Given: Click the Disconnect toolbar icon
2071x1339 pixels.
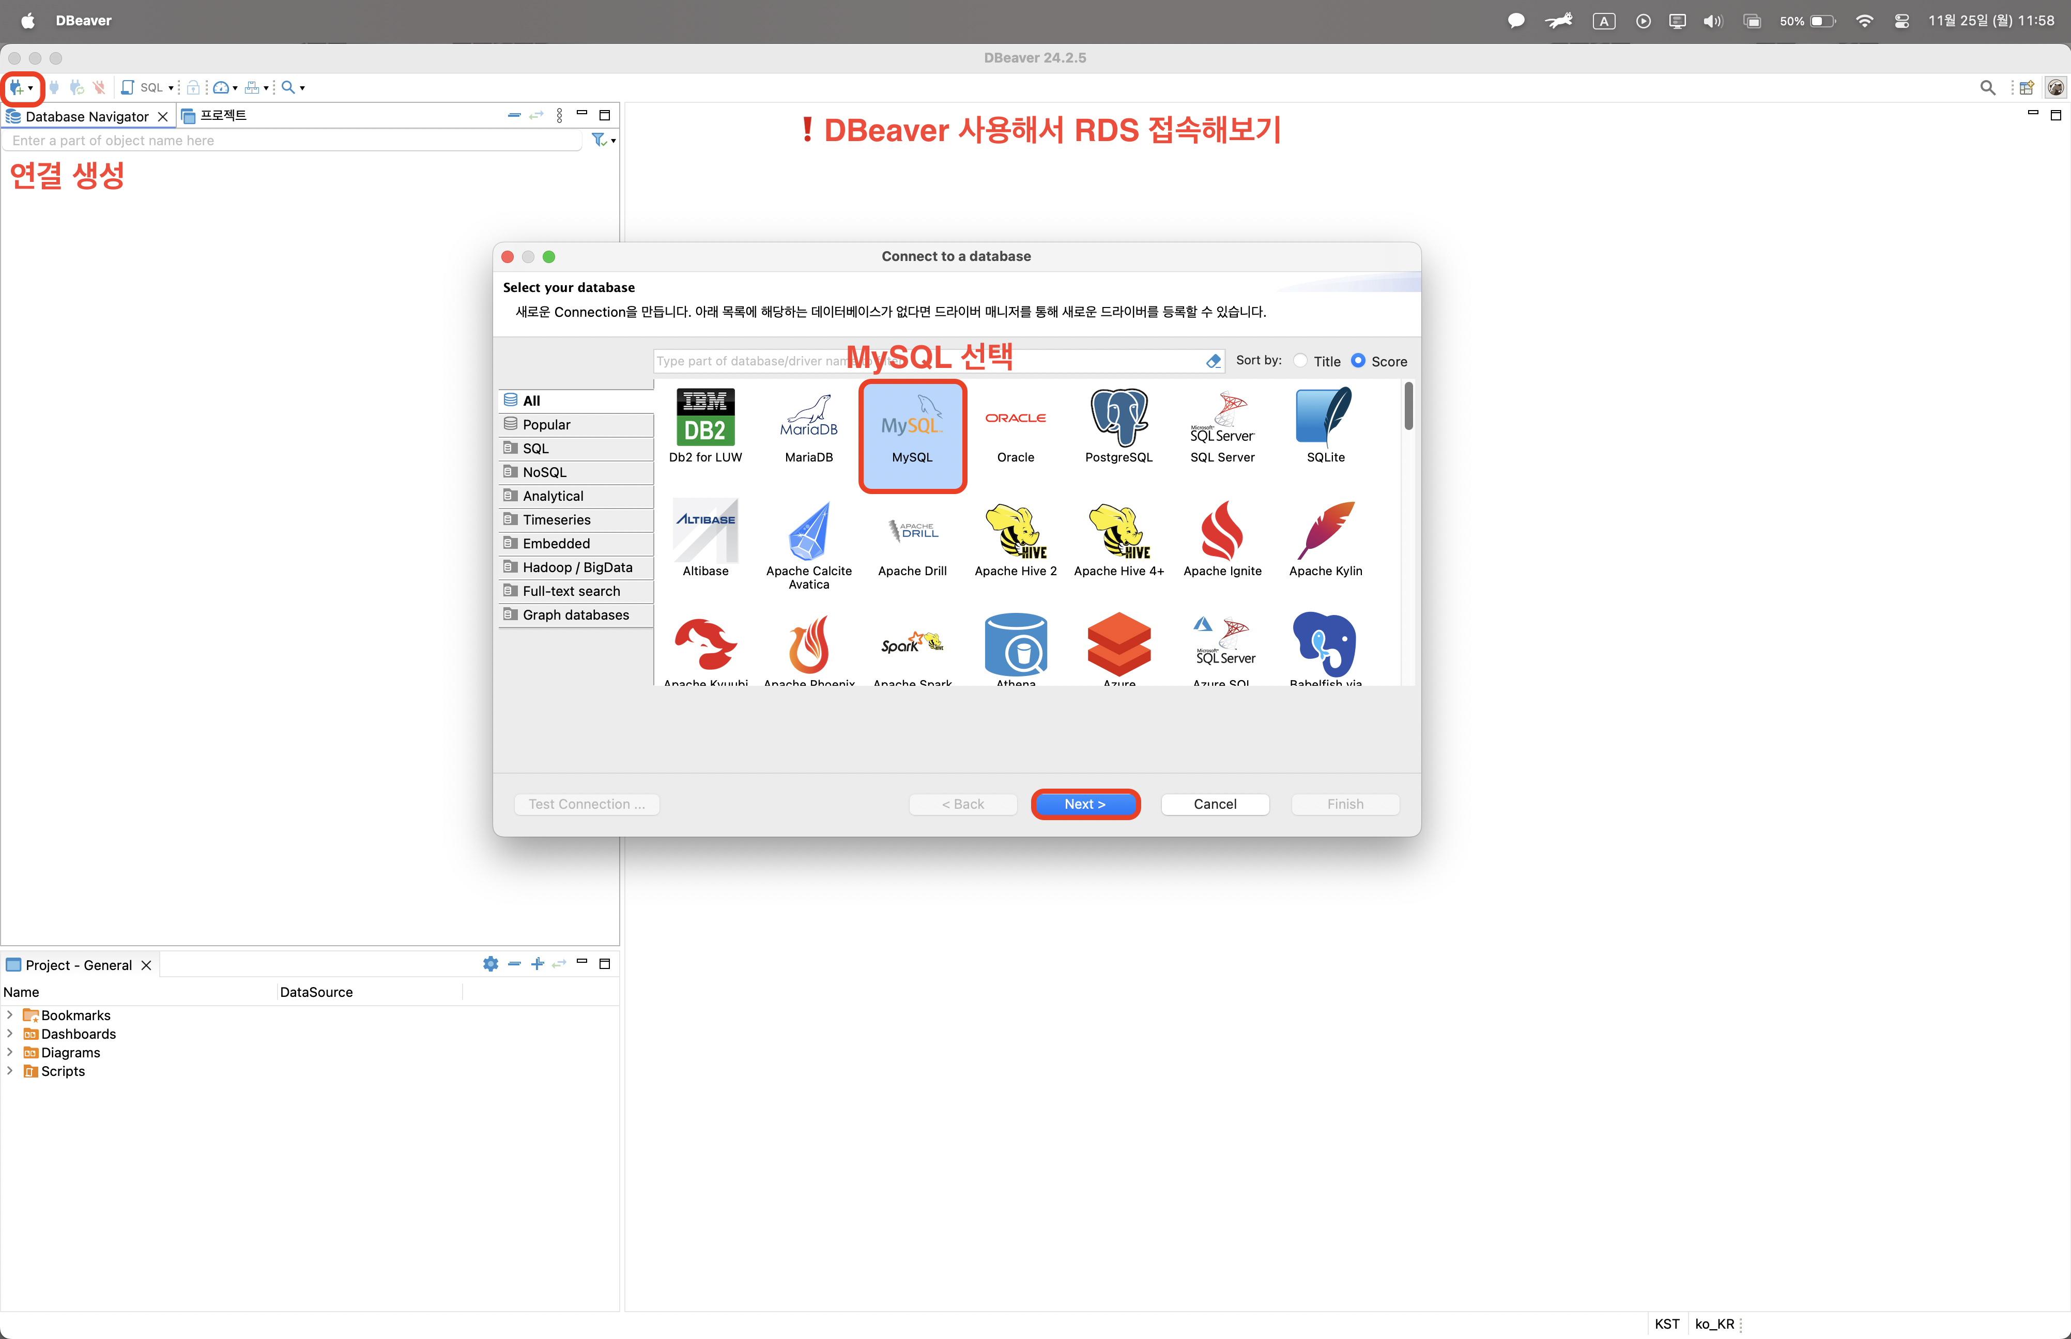Looking at the screenshot, I should (x=99, y=87).
